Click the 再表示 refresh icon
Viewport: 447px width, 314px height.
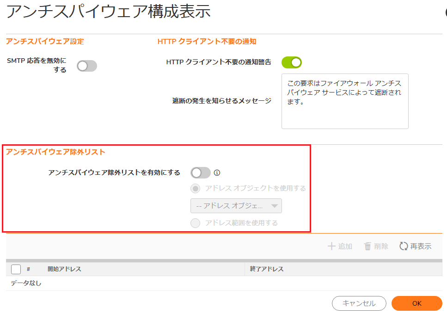tap(404, 246)
